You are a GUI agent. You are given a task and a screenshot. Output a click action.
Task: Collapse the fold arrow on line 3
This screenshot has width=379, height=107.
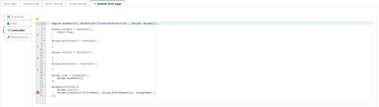44,29
